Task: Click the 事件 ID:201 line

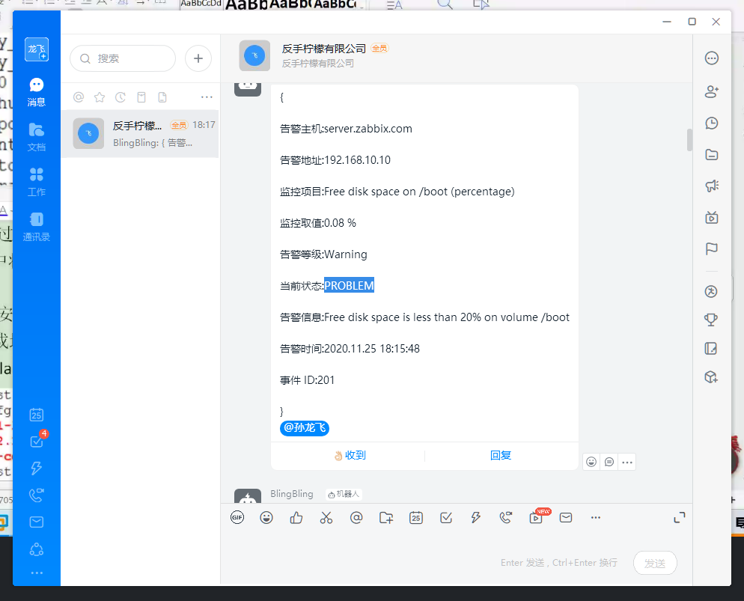Action: point(308,380)
